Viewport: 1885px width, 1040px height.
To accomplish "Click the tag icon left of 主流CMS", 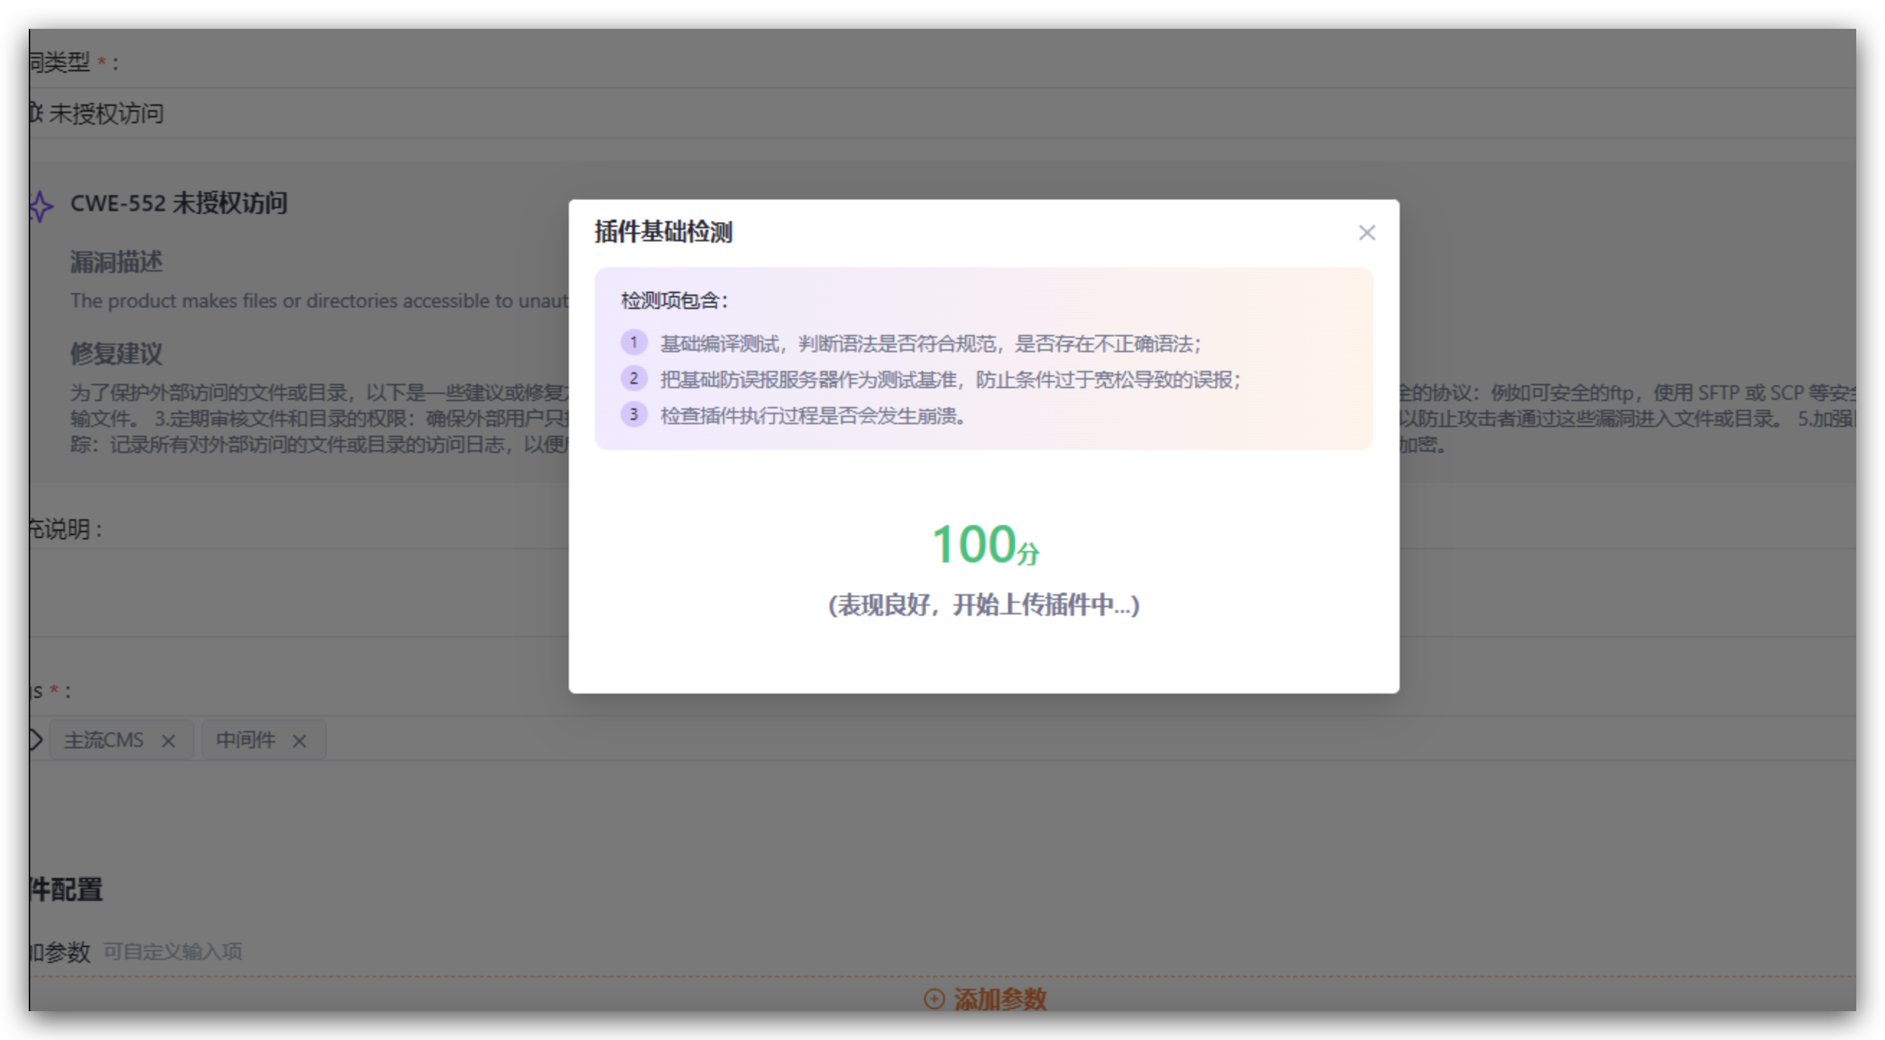I will (35, 740).
